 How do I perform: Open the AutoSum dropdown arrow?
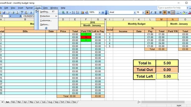coord(70,12)
